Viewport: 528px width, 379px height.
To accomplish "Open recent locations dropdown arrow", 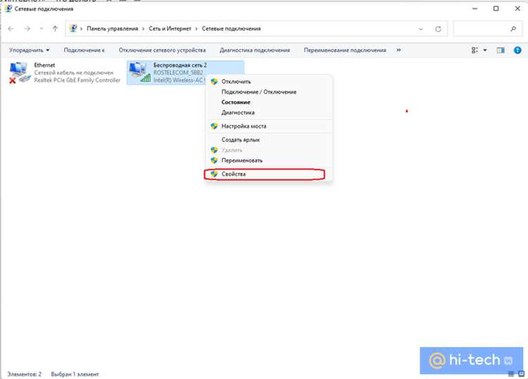I will click(42, 29).
